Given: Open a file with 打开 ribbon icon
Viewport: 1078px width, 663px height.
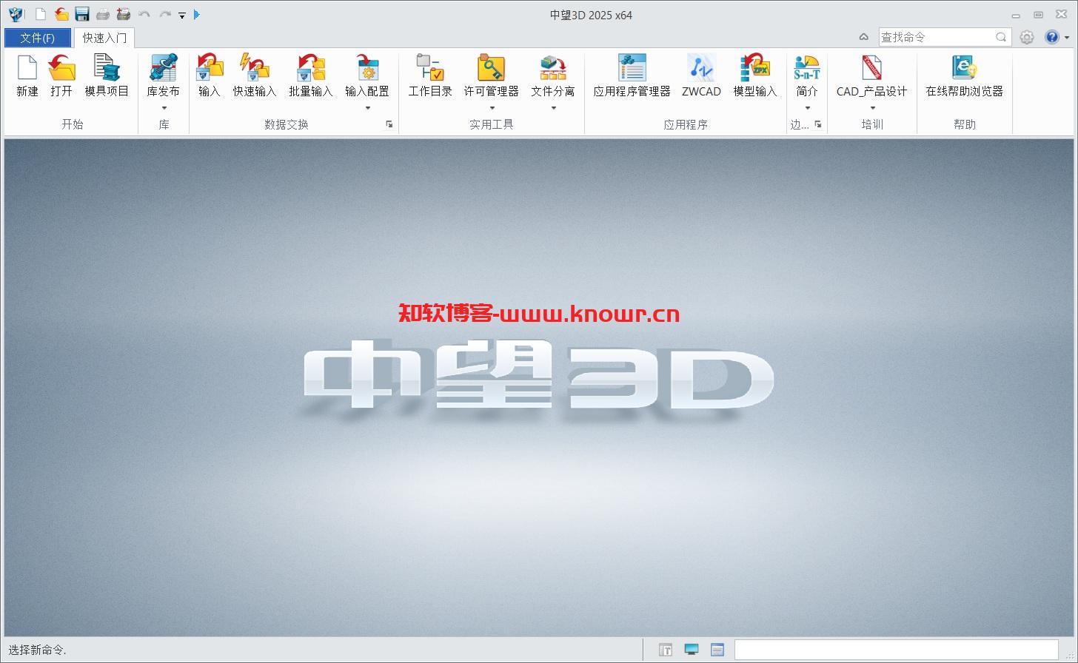Looking at the screenshot, I should tap(61, 68).
